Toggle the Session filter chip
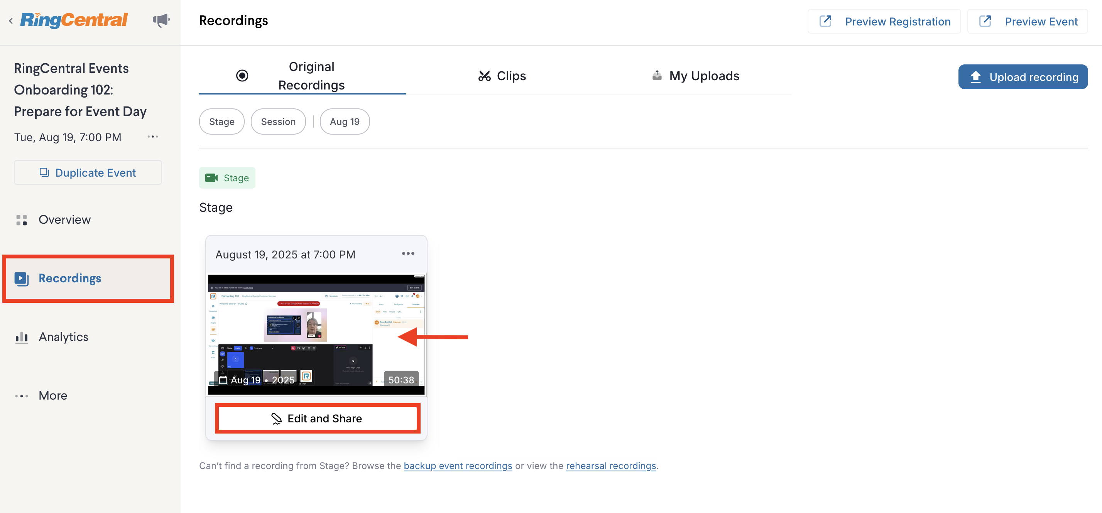Viewport: 1102px width, 513px height. click(278, 122)
